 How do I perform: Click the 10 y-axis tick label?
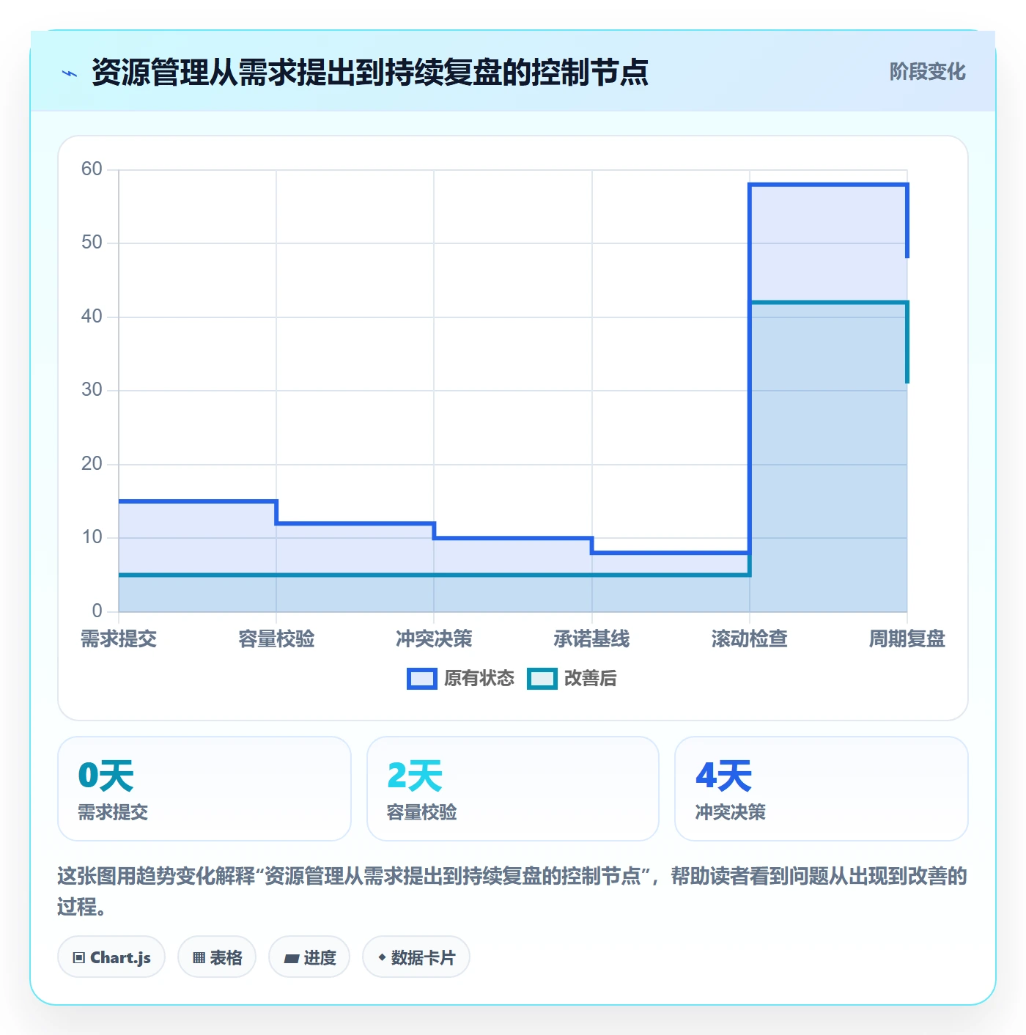point(92,537)
